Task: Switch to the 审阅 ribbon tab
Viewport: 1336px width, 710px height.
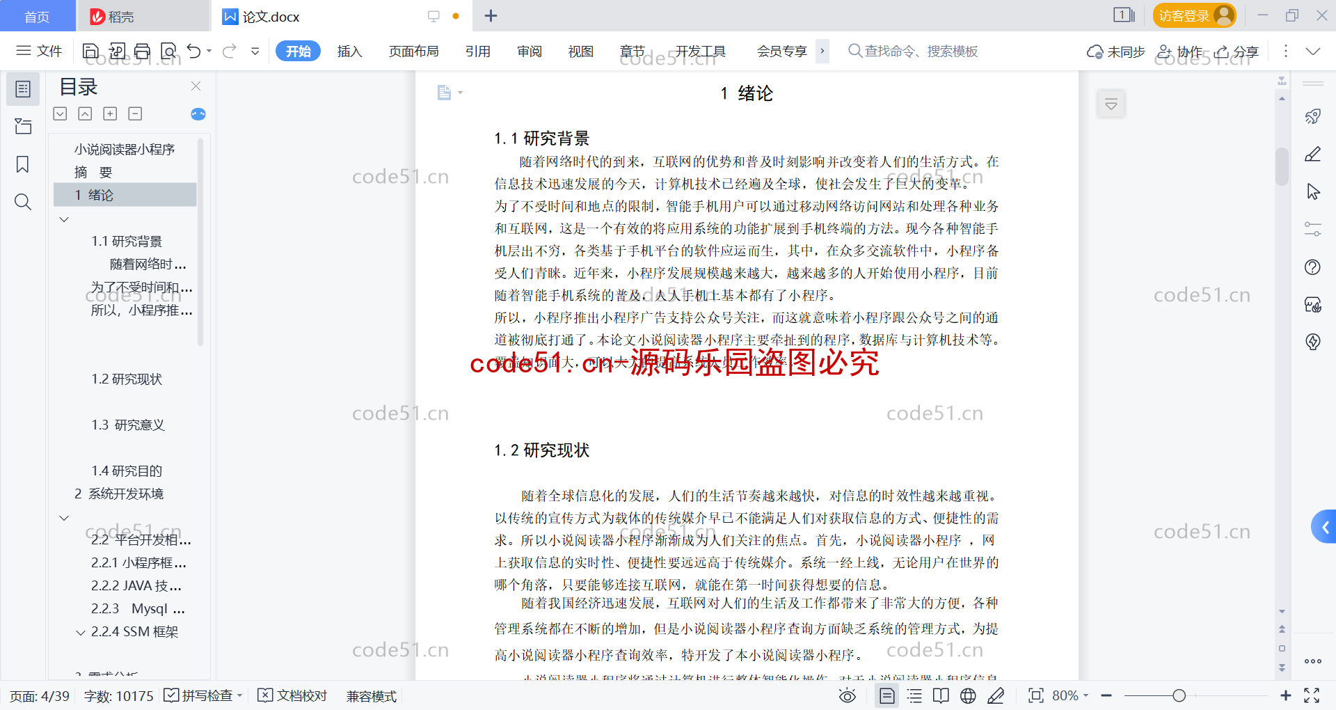Action: pyautogui.click(x=530, y=51)
